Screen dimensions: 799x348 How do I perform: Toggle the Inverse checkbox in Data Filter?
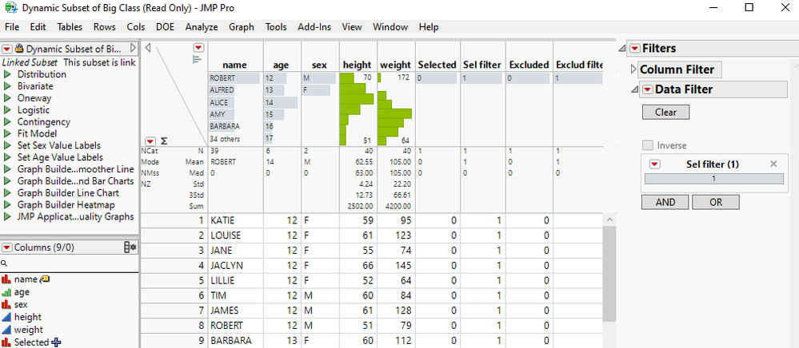coord(647,145)
